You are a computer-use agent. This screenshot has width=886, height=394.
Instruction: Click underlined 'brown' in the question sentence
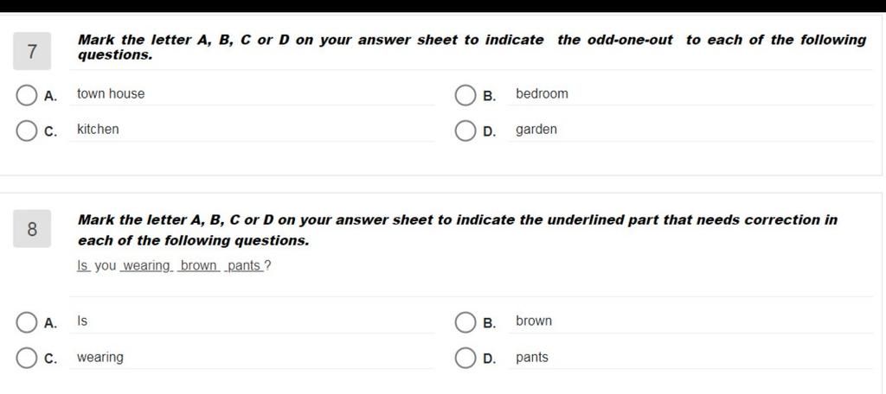(199, 266)
